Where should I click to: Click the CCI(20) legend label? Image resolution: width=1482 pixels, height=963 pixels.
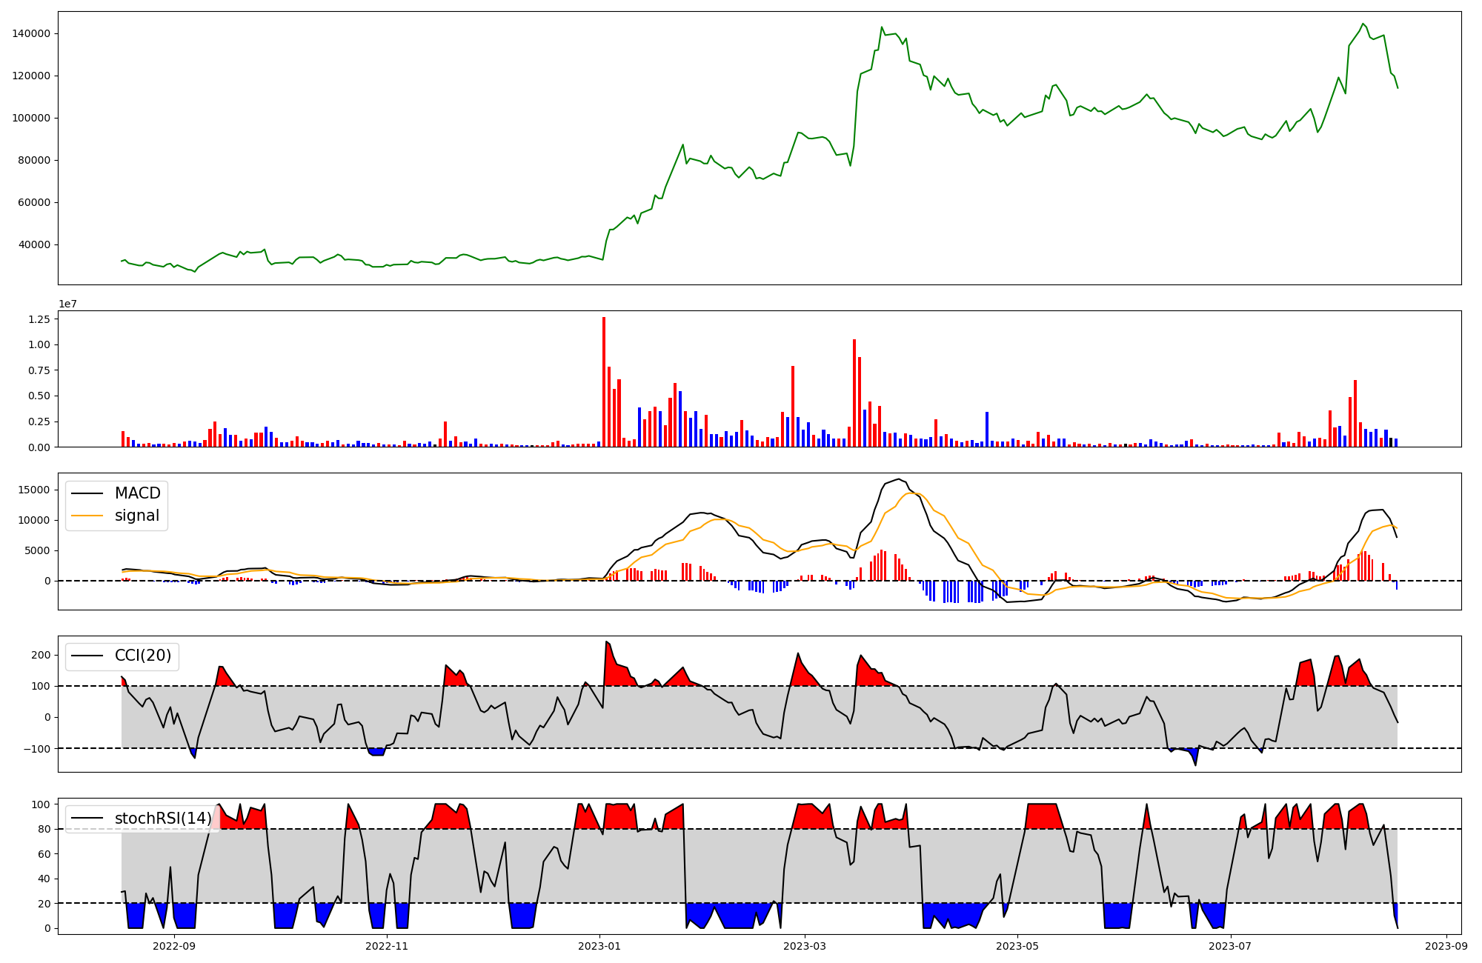(142, 656)
